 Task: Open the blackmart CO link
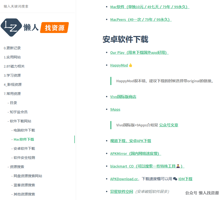click(x=147, y=166)
